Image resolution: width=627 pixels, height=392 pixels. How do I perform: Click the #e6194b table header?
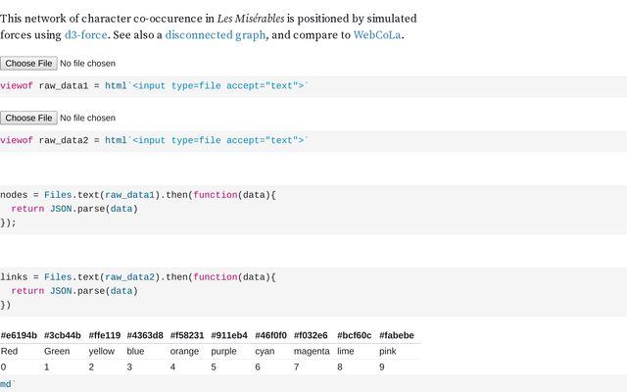point(19,335)
